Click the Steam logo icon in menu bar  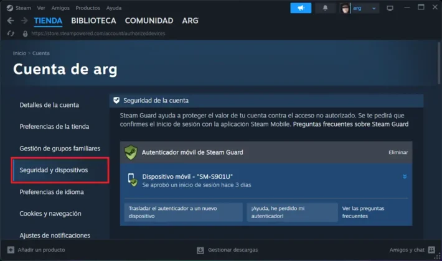click(x=10, y=8)
